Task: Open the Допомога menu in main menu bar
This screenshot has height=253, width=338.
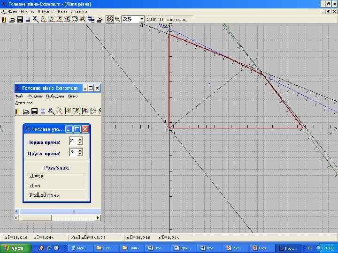Action: pos(79,11)
